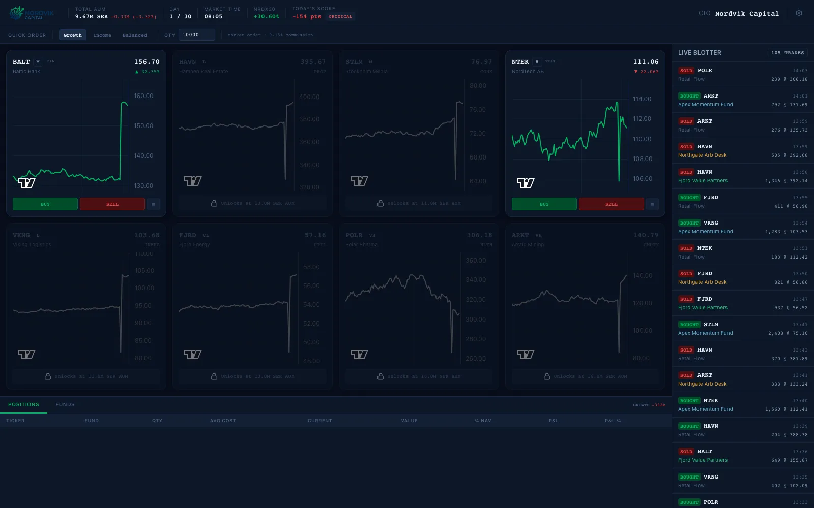Open TradingView logo on STLM chart
Screen dimensions: 814x508
tap(359, 181)
